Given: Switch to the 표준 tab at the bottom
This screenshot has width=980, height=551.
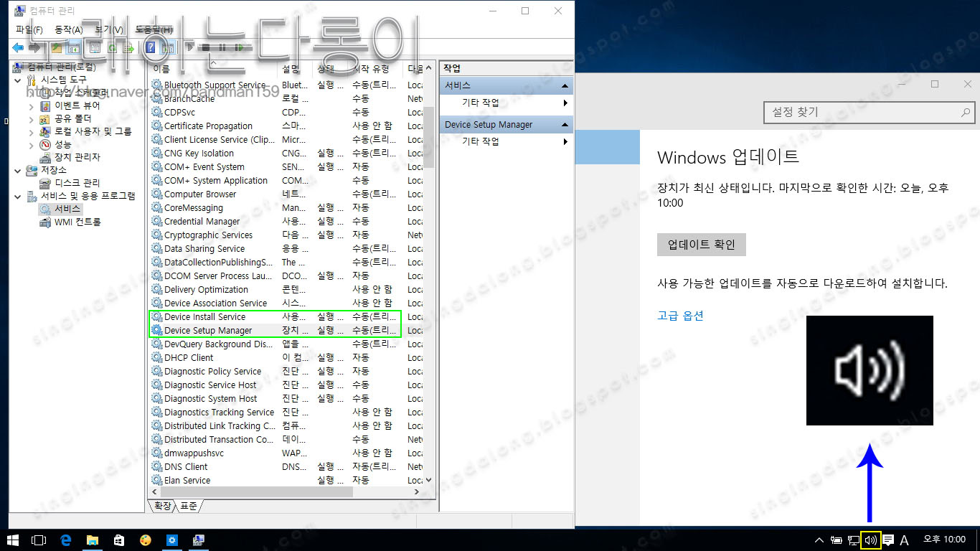Looking at the screenshot, I should click(x=190, y=506).
